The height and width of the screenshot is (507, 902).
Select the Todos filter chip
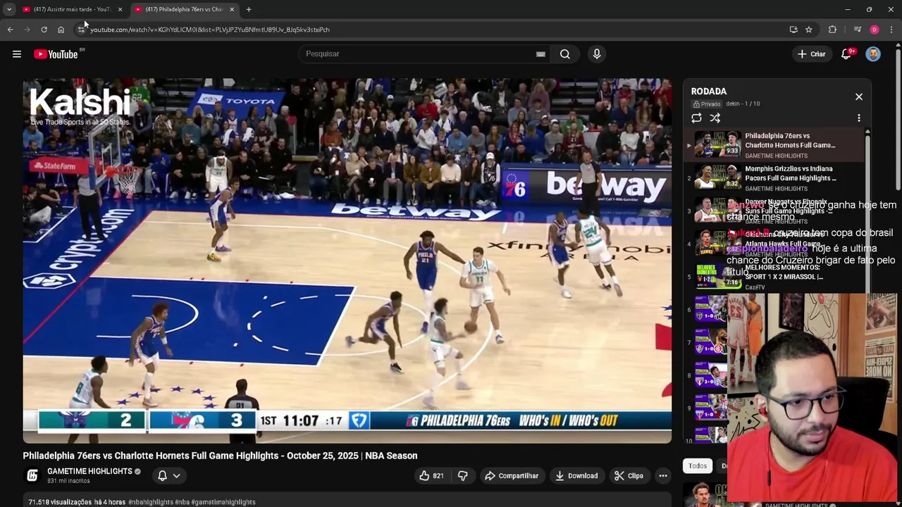pyautogui.click(x=698, y=465)
